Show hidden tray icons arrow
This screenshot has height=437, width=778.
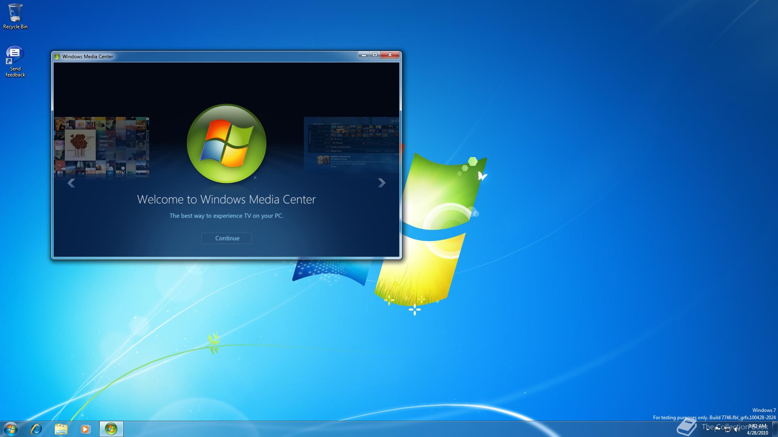(x=708, y=429)
